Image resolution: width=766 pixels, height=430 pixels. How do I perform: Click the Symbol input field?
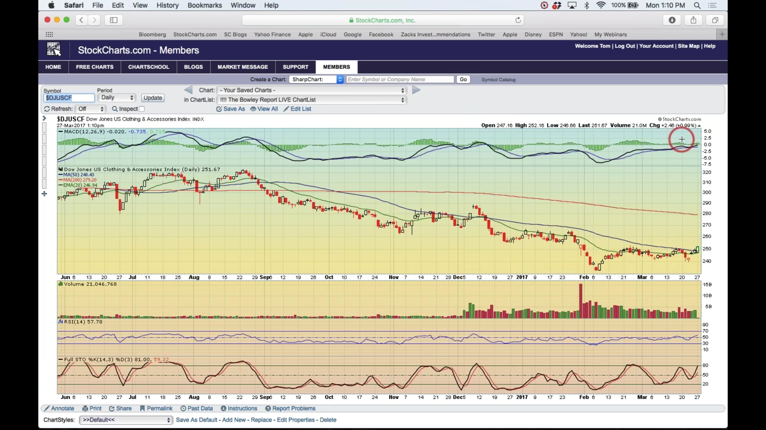click(x=69, y=98)
